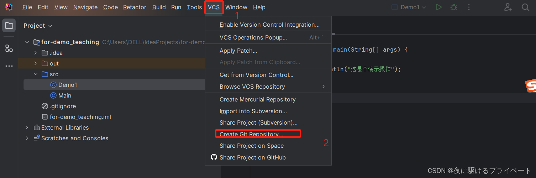Run Demo1 with green play icon
The height and width of the screenshot is (178, 536).
click(439, 7)
